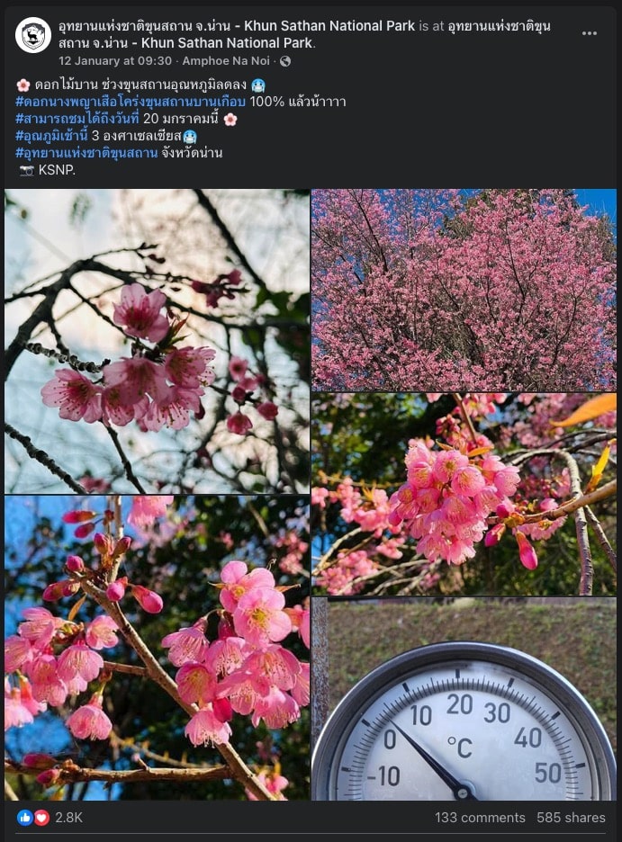622x842 pixels.
Task: Click the public globe privacy icon
Action: pos(285,61)
